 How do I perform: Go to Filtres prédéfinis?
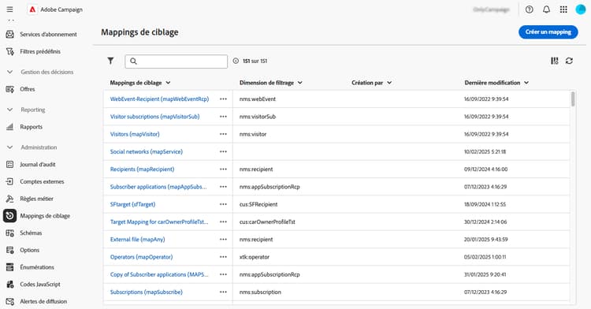40,51
